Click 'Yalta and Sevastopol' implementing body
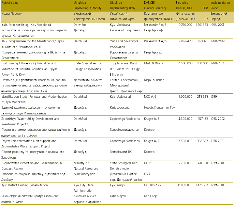Screen dimensions: 234x206 [x=124, y=41]
